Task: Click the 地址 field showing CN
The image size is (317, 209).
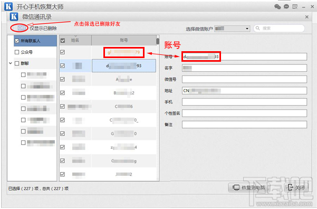Action: point(244,91)
